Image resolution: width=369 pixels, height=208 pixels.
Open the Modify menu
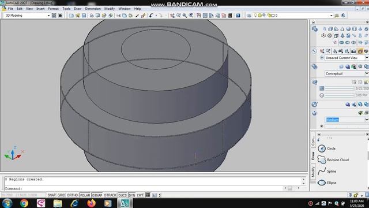pyautogui.click(x=110, y=9)
